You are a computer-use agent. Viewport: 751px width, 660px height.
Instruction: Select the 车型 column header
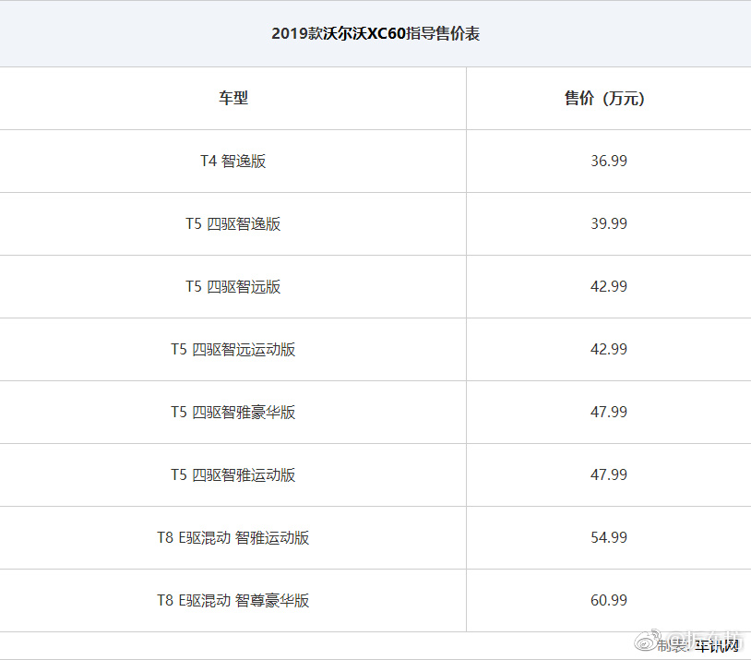(x=233, y=98)
